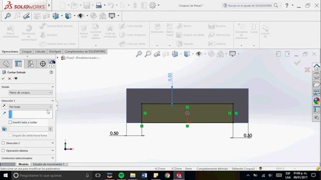Open Word from the taskbar
Viewport: 321px width, 180px height.
tap(144, 175)
